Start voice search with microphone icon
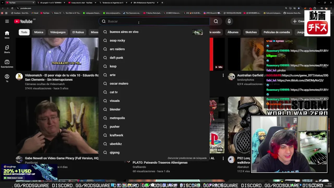Viewport: 334px width, 188px height. (229, 21)
